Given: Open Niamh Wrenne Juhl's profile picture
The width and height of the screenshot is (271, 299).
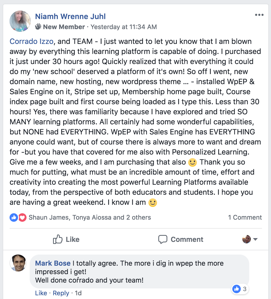Looking at the screenshot, I should coord(20,21).
